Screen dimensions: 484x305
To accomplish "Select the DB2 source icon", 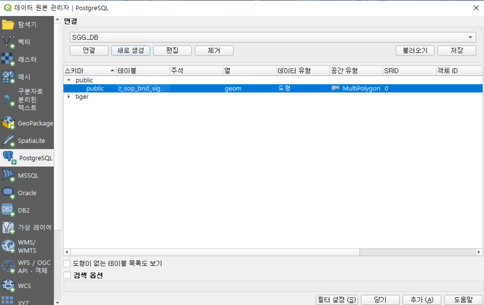I will [8, 210].
